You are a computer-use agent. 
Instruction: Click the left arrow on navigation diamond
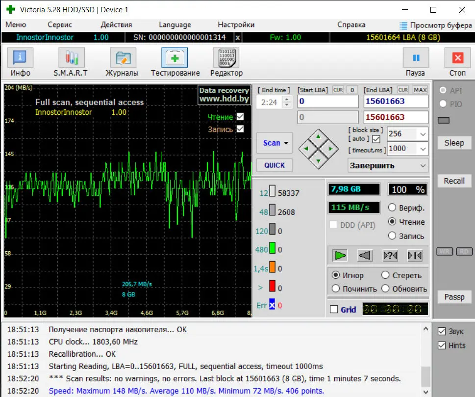(306, 149)
